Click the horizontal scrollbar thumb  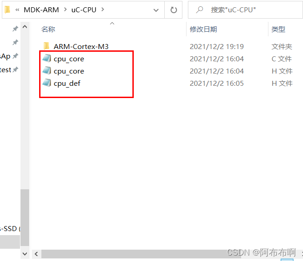coord(141,254)
